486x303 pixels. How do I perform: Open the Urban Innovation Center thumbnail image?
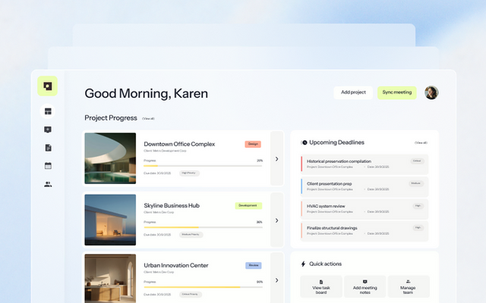pyautogui.click(x=110, y=279)
